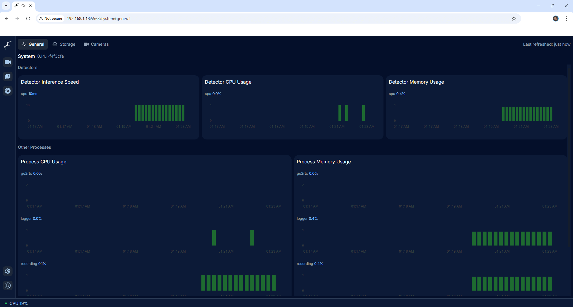Click the address bar URL
Screen dimensions: 573x307
pyautogui.click(x=98, y=19)
